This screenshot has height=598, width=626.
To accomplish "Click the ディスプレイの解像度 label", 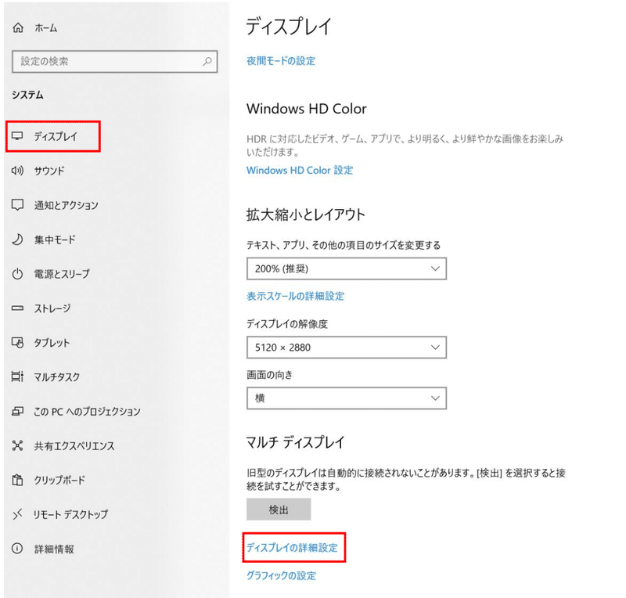I will [x=286, y=323].
